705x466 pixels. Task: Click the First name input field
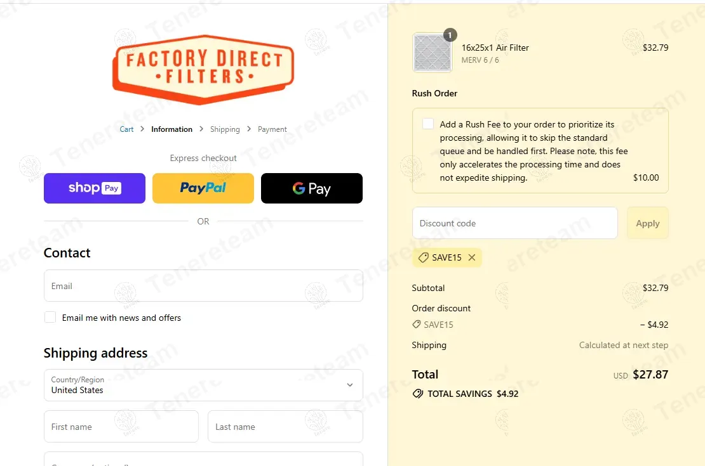[x=121, y=427]
